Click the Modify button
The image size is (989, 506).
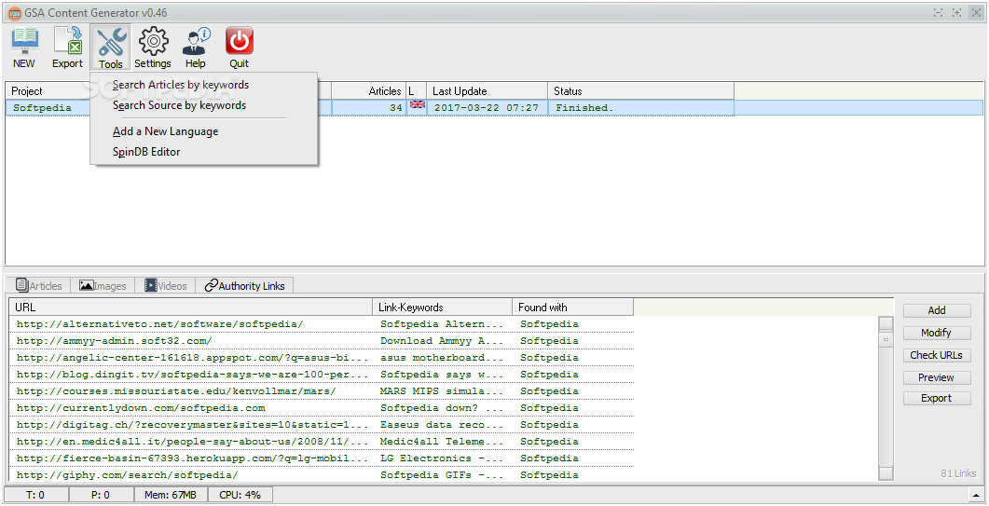click(937, 333)
